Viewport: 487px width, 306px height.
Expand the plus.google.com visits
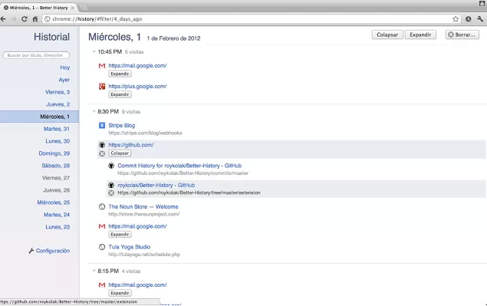click(120, 94)
